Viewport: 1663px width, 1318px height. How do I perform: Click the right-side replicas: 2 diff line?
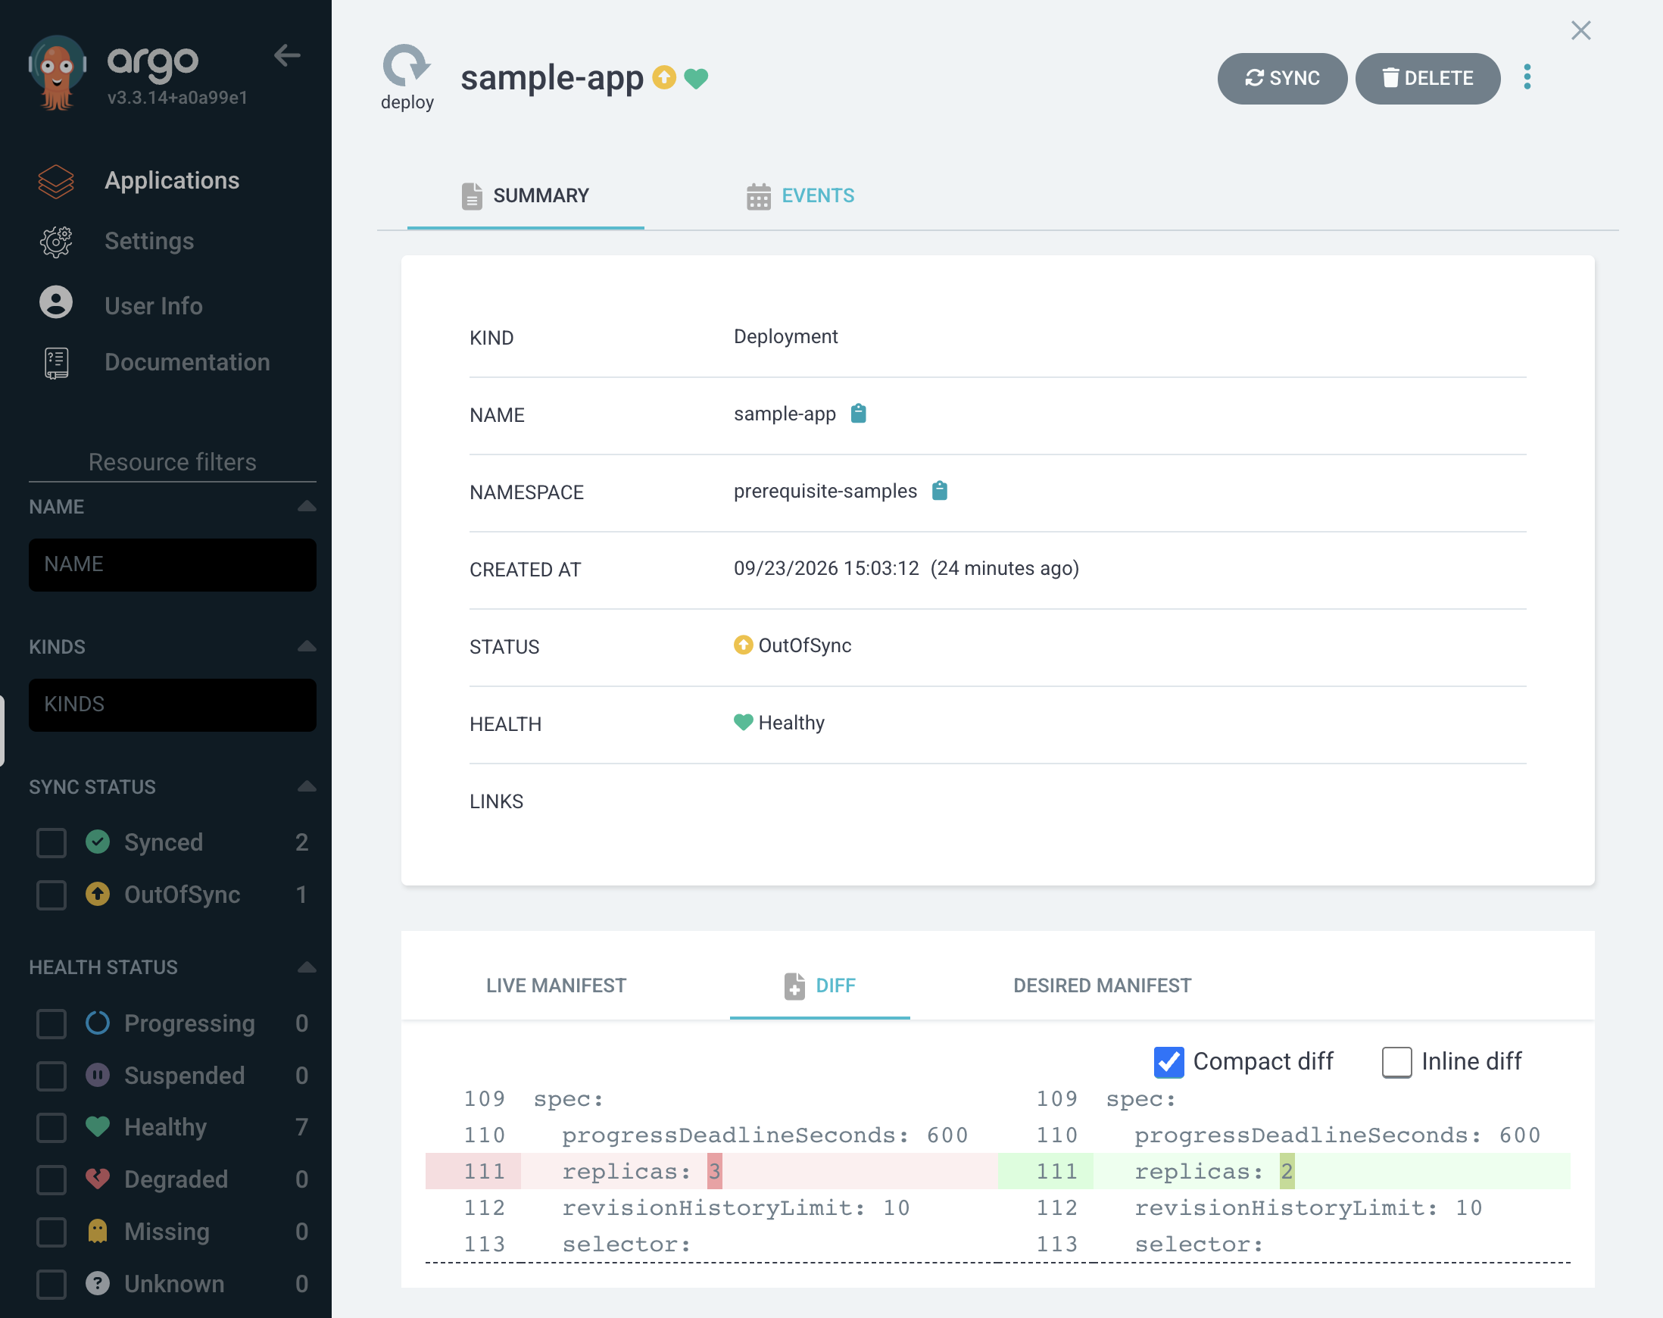[1284, 1170]
